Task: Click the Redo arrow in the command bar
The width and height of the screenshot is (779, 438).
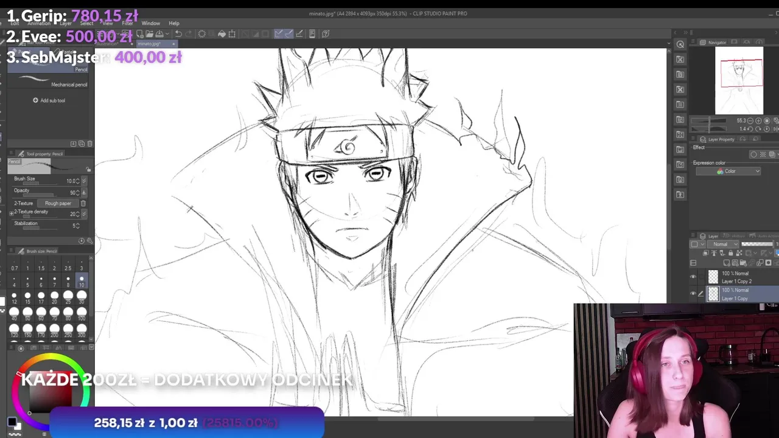Action: pyautogui.click(x=188, y=34)
